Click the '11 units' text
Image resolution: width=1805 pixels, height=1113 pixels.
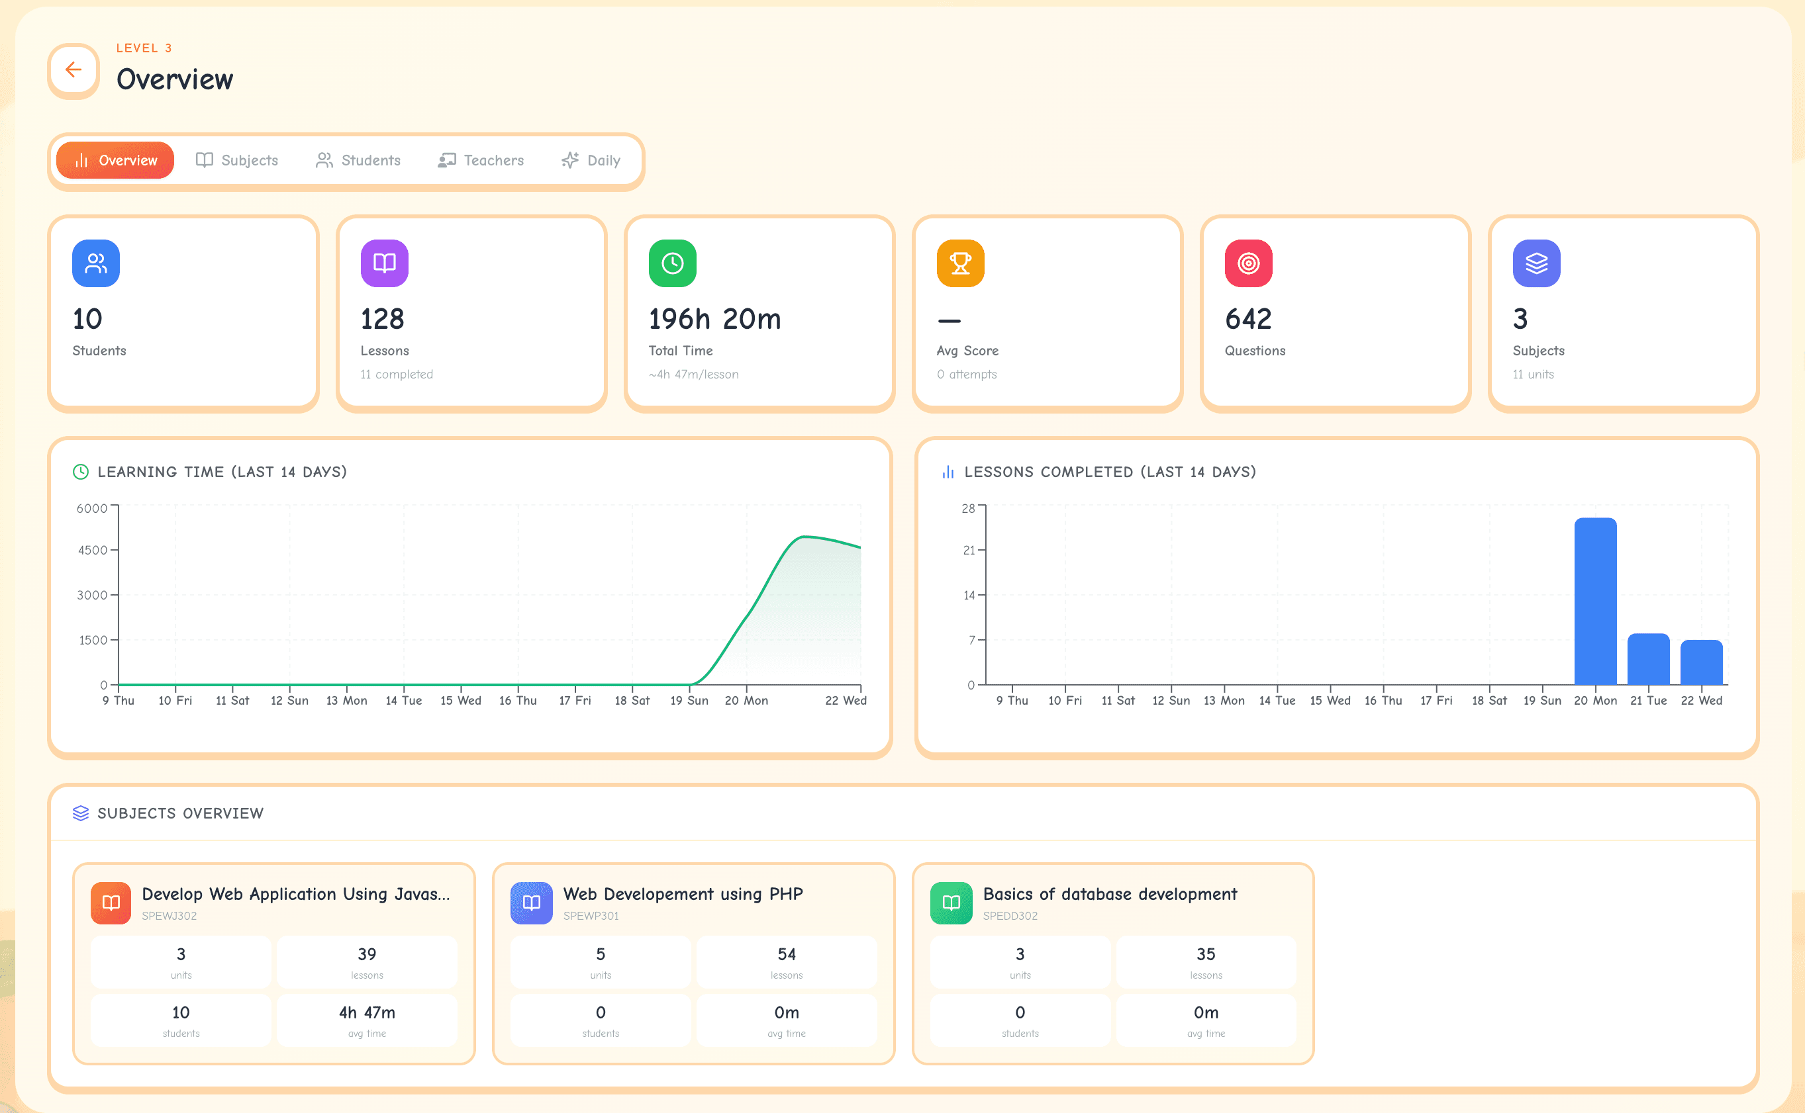(1532, 375)
